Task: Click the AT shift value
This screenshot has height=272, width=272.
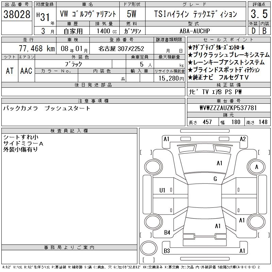Action: click(10, 71)
